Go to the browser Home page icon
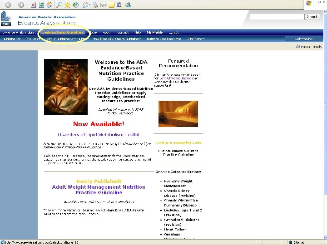 pos(50,5)
